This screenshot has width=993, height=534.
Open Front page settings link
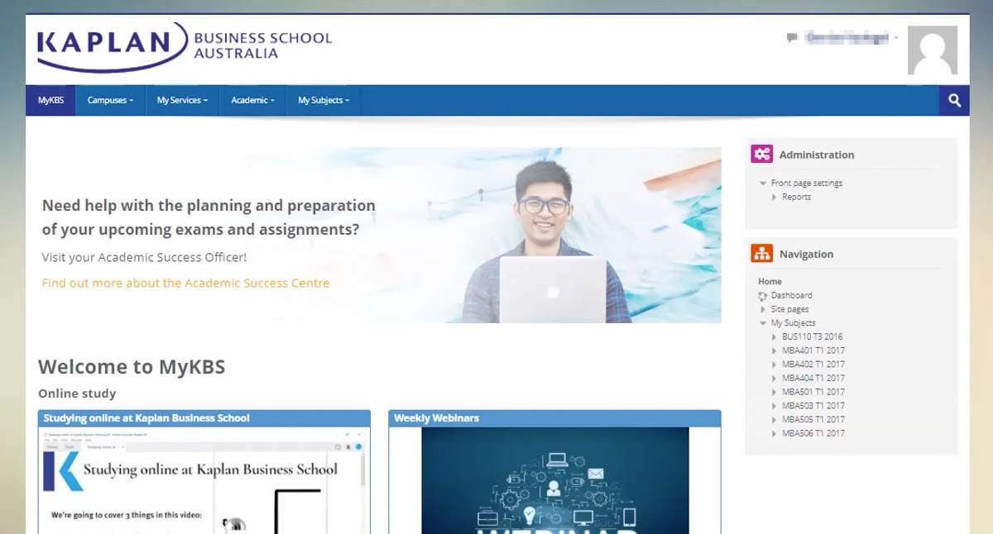[x=806, y=183]
